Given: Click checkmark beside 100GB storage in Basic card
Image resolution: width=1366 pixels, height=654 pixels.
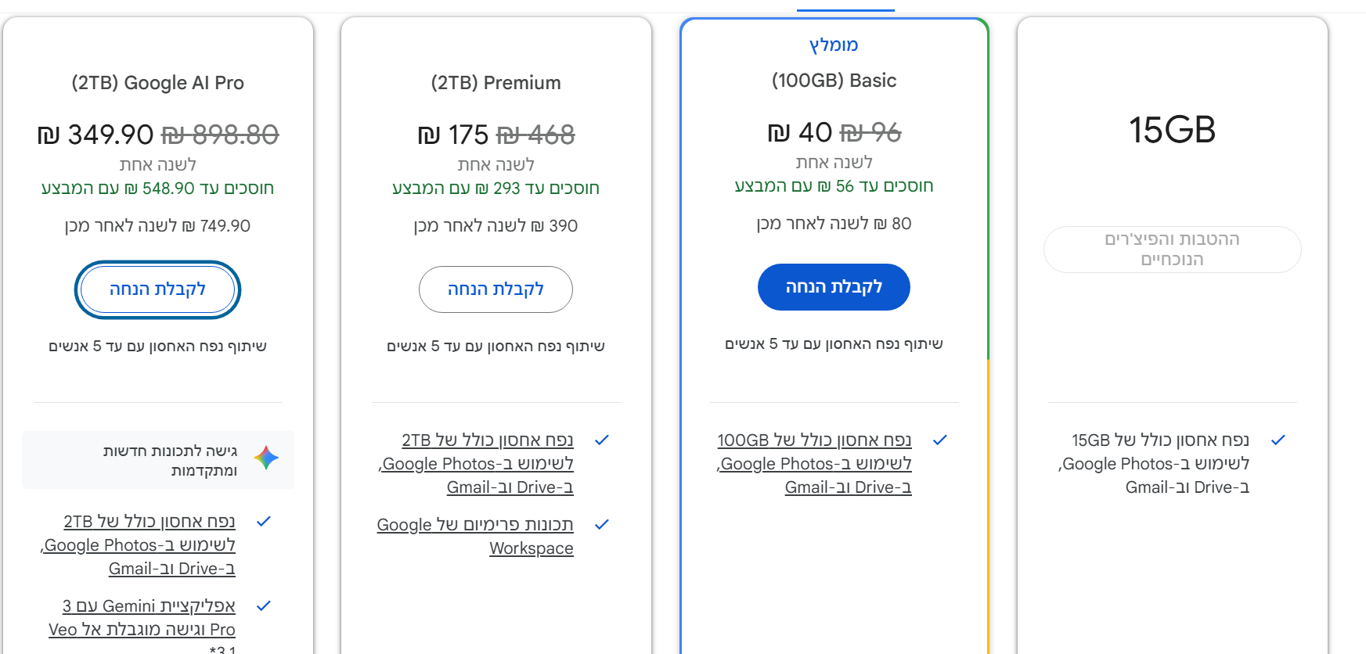Looking at the screenshot, I should [940, 440].
